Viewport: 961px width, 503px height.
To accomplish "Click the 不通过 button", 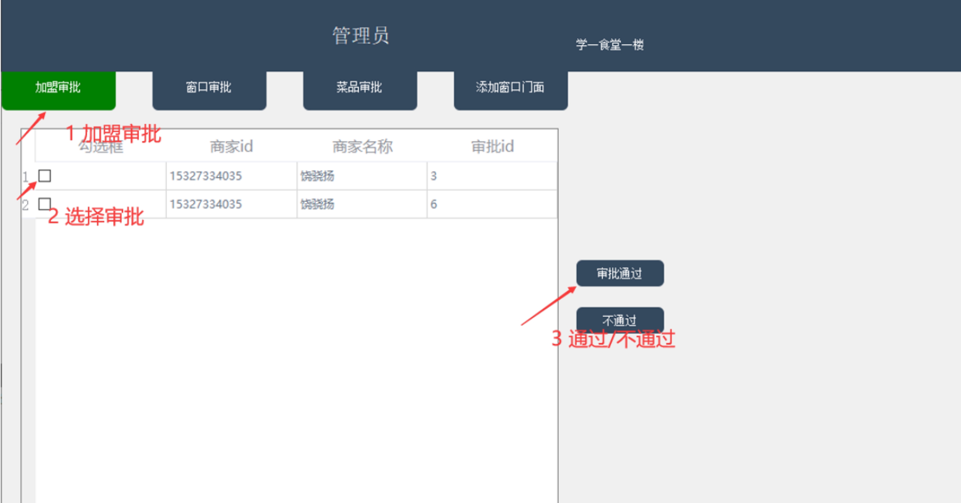I will tap(620, 319).
